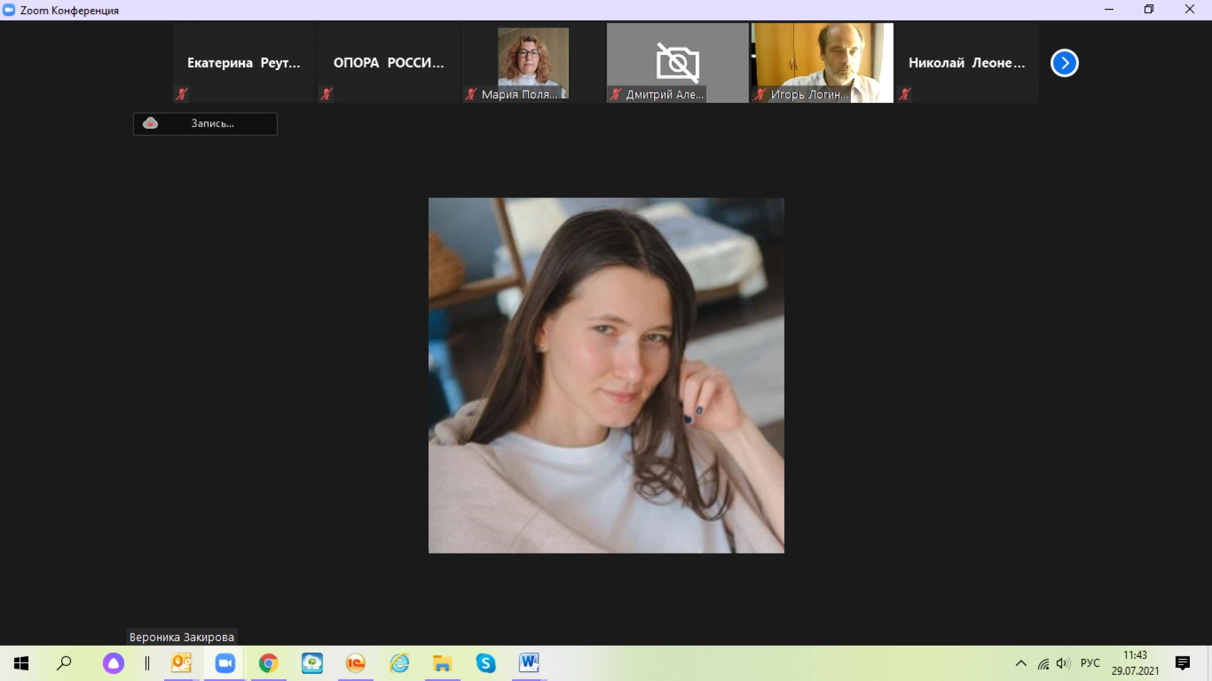Open Alice voice assistant in taskbar

pyautogui.click(x=114, y=663)
